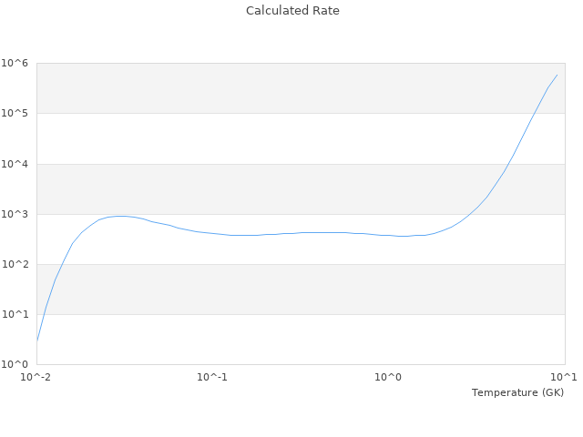Select the 10^1 label on the x-axis
This screenshot has height=437, width=583.
563,377
